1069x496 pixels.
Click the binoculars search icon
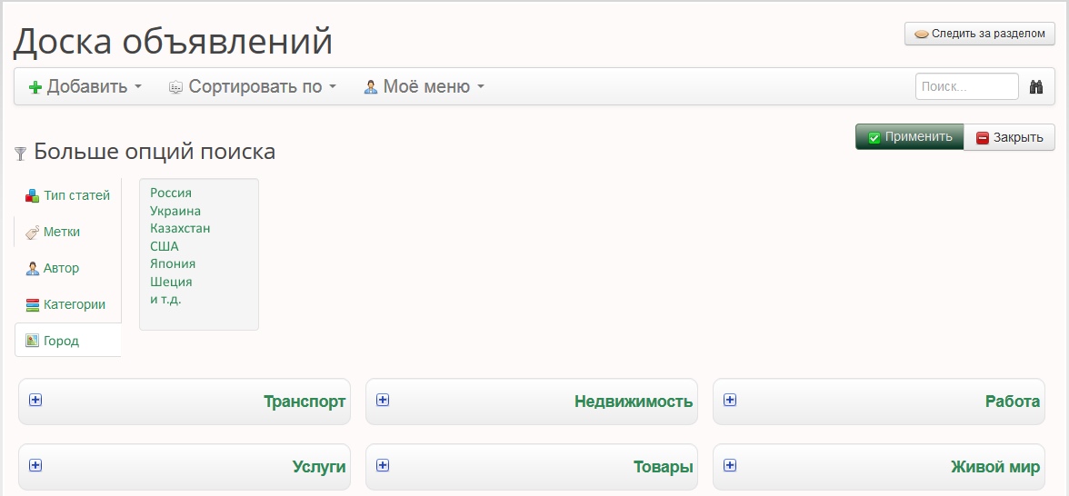click(1036, 86)
